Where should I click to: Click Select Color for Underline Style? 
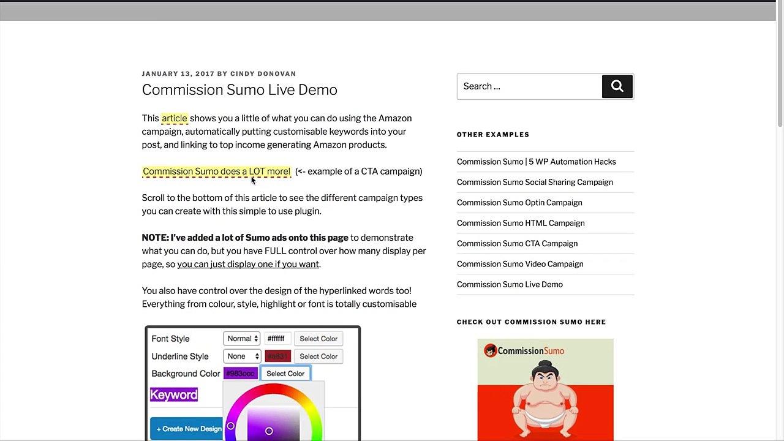318,356
